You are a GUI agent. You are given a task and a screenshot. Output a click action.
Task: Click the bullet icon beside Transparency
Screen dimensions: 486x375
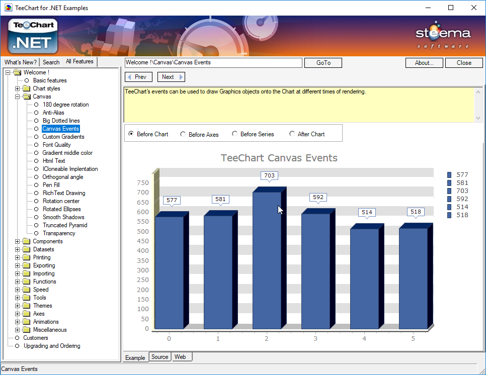[36, 233]
